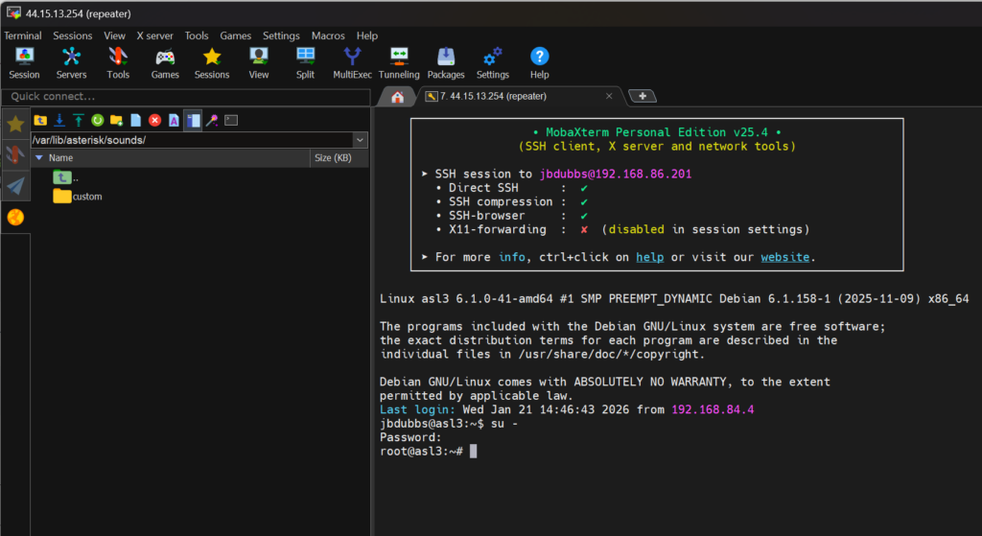Upload files to the current remote folder
Screen dimensions: 982x536
78,120
